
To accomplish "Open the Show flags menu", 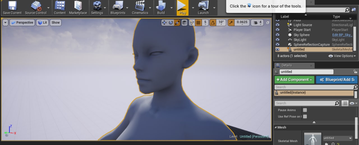I will pos(56,22).
